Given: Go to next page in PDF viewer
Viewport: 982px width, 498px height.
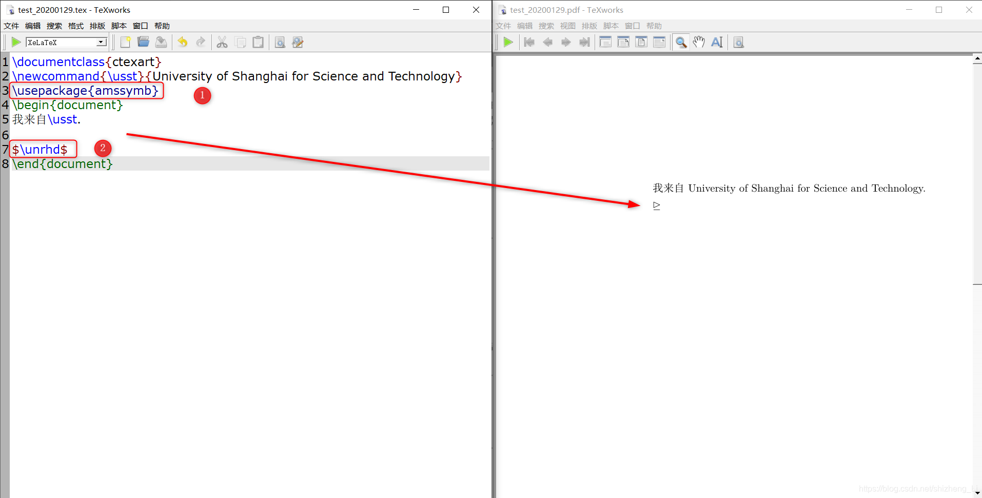Looking at the screenshot, I should 566,42.
